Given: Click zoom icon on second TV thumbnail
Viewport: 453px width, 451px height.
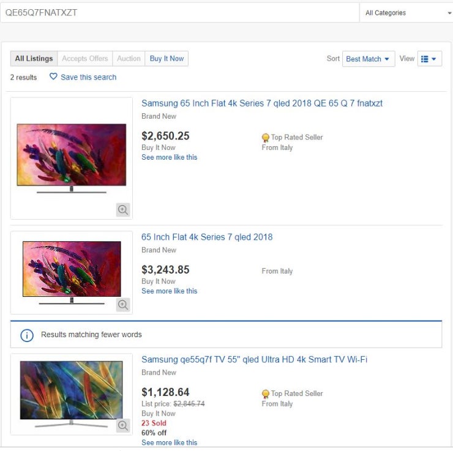Looking at the screenshot, I should tap(123, 305).
